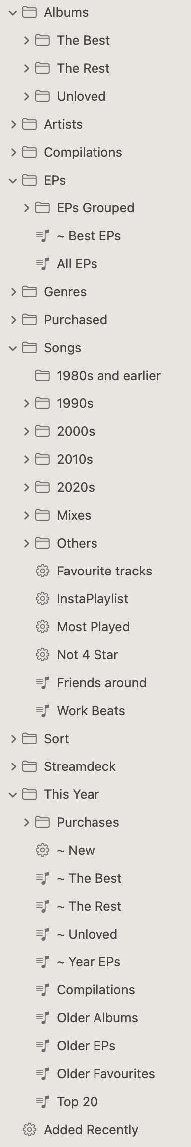191x1147 pixels.
Task: Click the smart playlist gear icon for Favourite tracks
Action: (x=43, y=571)
